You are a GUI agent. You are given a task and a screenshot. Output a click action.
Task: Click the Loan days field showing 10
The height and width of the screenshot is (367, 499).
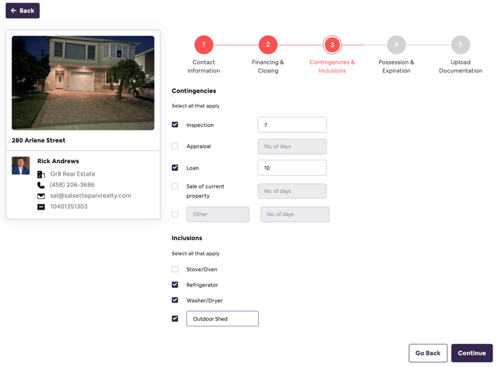(x=292, y=168)
